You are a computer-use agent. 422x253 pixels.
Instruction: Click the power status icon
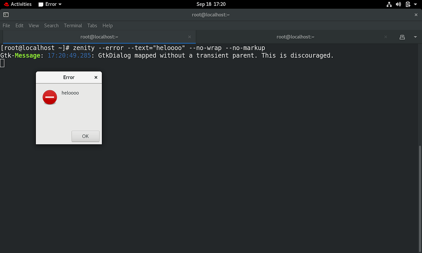tap(408, 4)
